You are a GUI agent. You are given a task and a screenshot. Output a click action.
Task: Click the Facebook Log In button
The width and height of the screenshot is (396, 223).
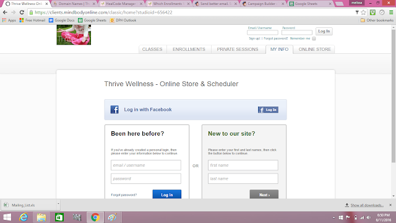(x=268, y=110)
